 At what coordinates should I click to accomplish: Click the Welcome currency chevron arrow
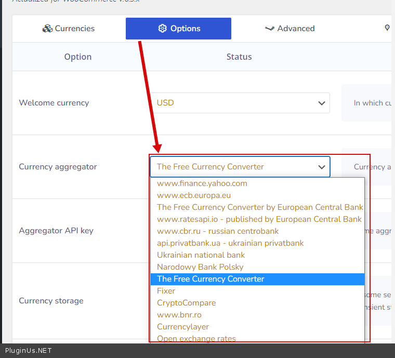(321, 103)
